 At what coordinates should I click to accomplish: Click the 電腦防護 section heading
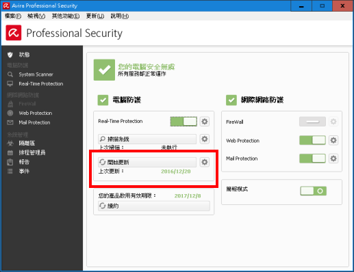(x=127, y=100)
